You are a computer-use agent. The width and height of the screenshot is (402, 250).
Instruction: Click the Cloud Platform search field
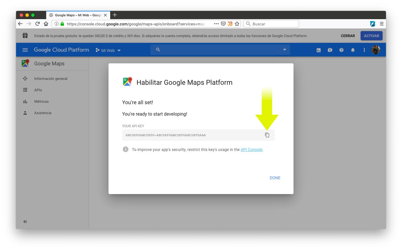tap(220, 50)
